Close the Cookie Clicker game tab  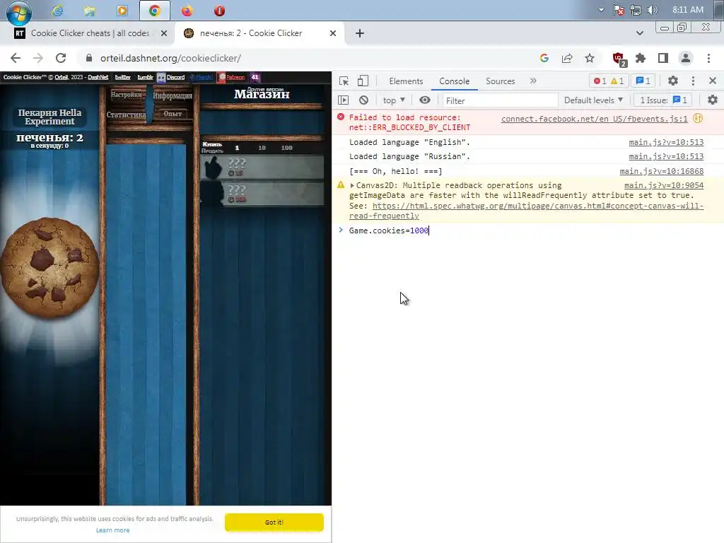point(333,33)
